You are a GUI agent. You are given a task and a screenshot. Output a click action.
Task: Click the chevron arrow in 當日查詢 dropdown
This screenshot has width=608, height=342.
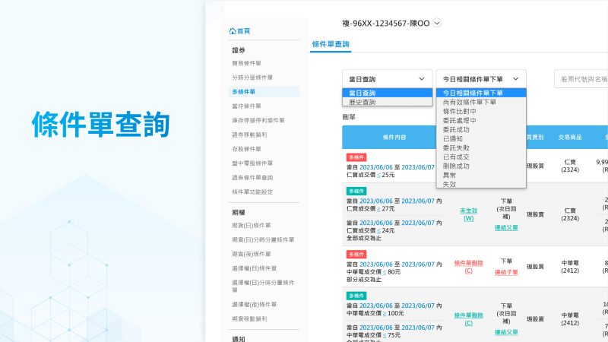click(x=421, y=78)
